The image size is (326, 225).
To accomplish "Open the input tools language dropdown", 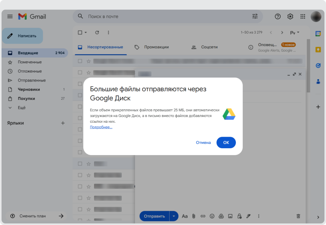I will [x=295, y=33].
